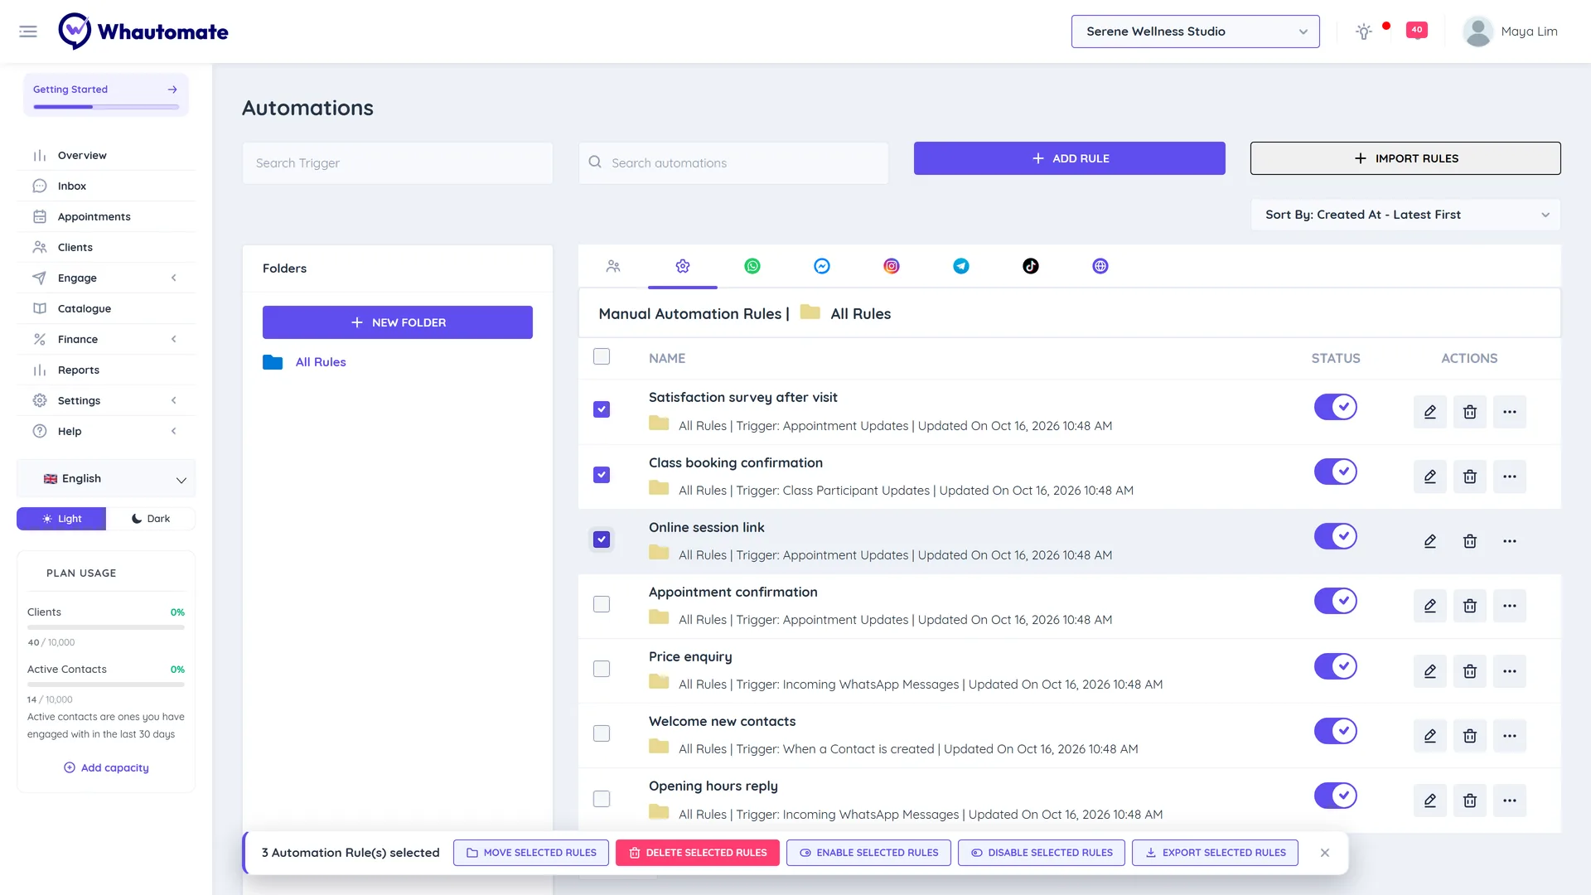Delete the Welcome new contacts rule
1591x895 pixels.
tap(1470, 736)
